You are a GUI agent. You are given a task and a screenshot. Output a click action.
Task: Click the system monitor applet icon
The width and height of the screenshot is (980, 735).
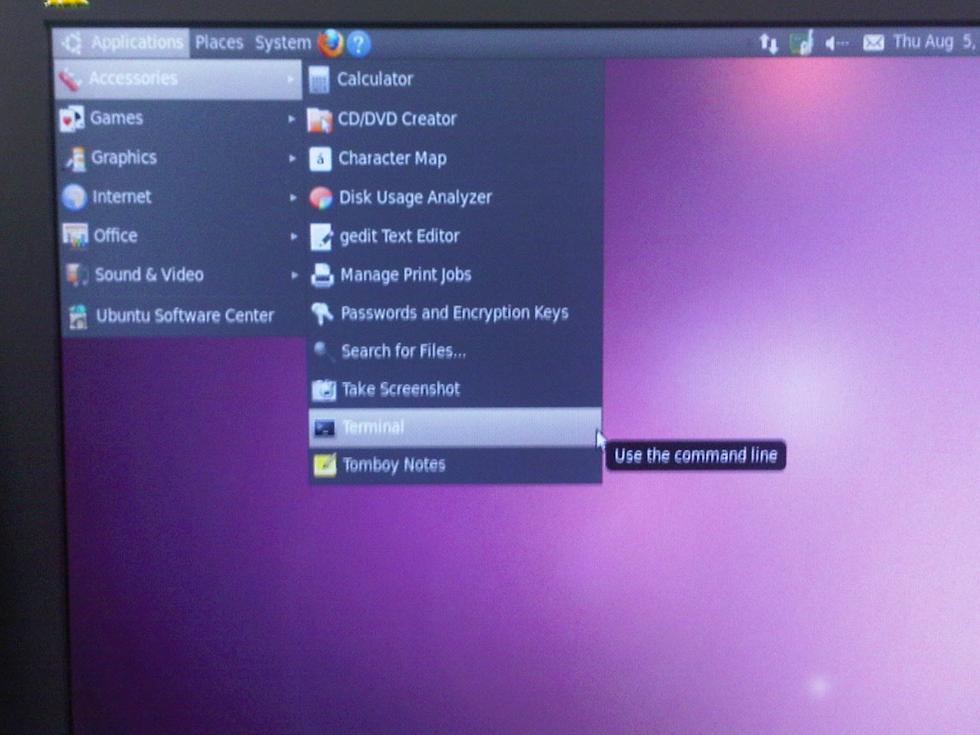coord(801,43)
